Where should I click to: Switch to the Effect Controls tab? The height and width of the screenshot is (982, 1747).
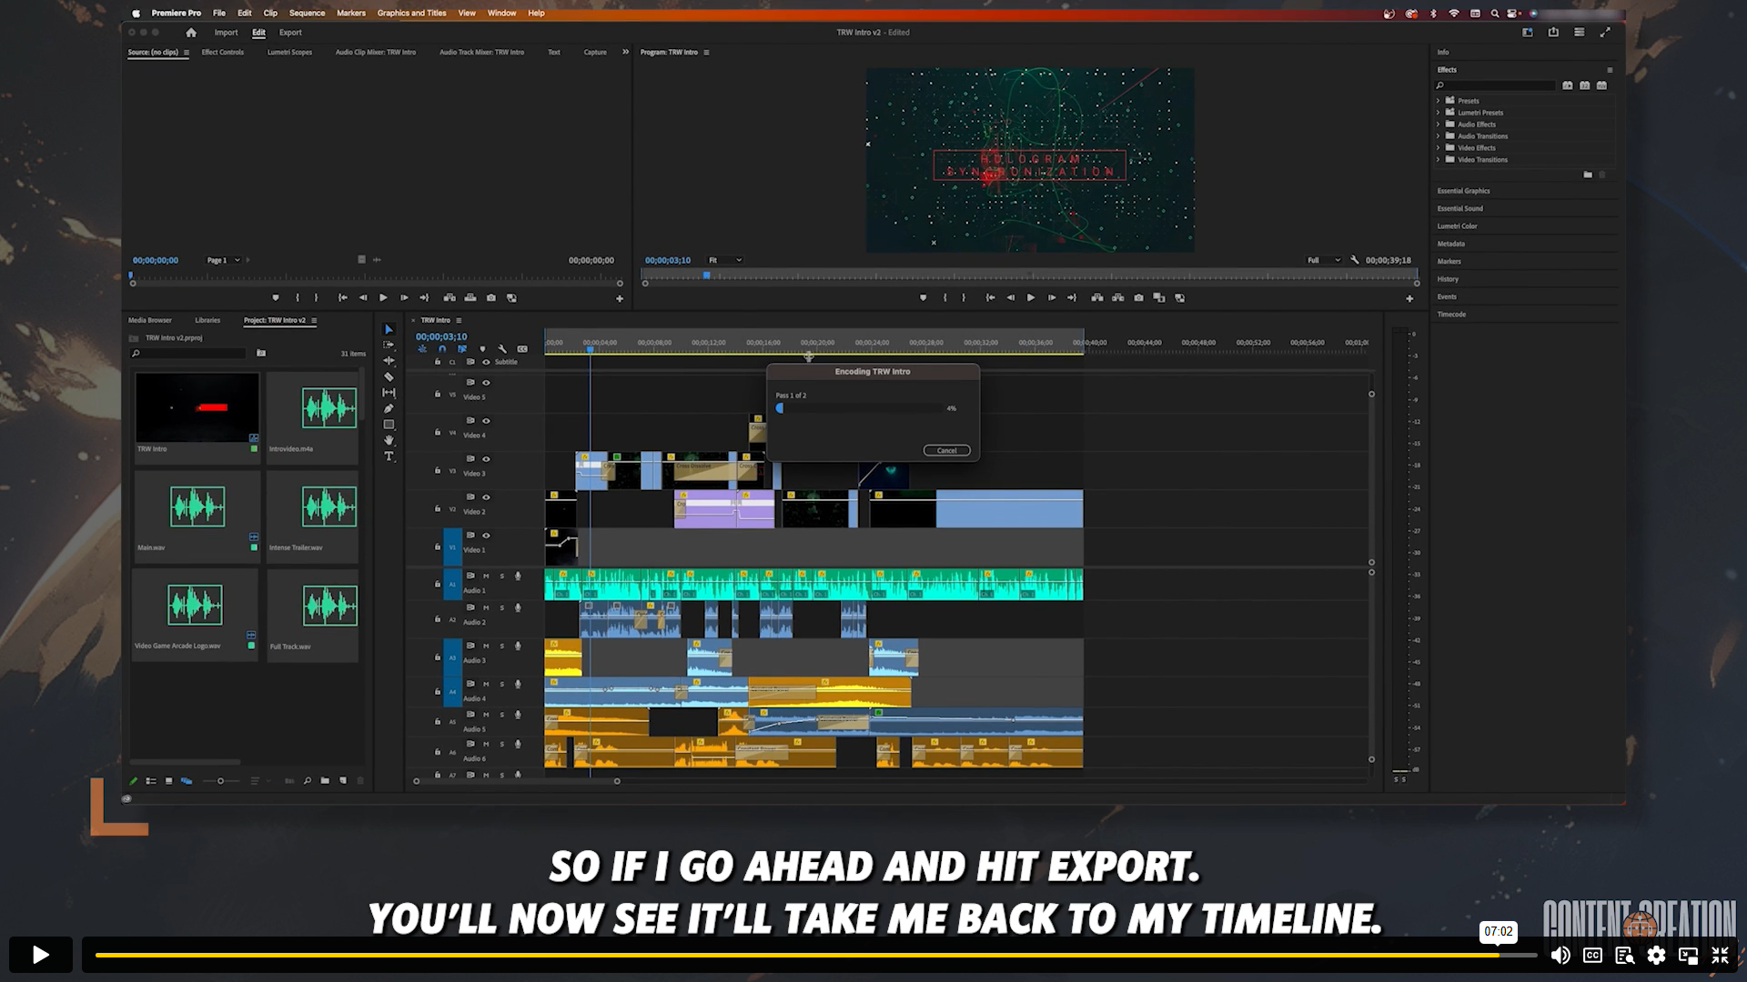[x=222, y=52]
